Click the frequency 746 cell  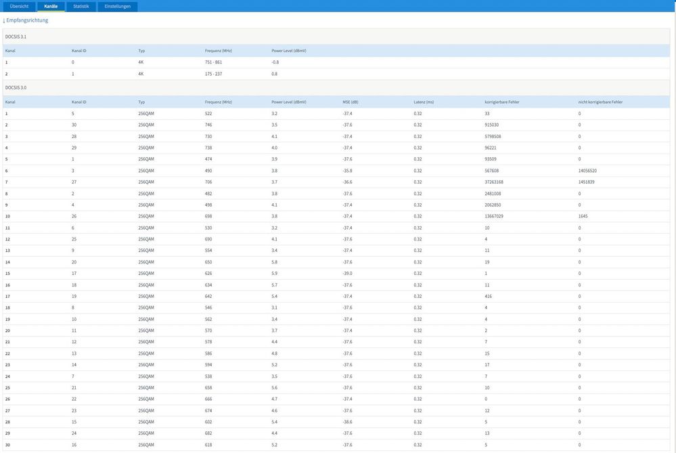[208, 125]
